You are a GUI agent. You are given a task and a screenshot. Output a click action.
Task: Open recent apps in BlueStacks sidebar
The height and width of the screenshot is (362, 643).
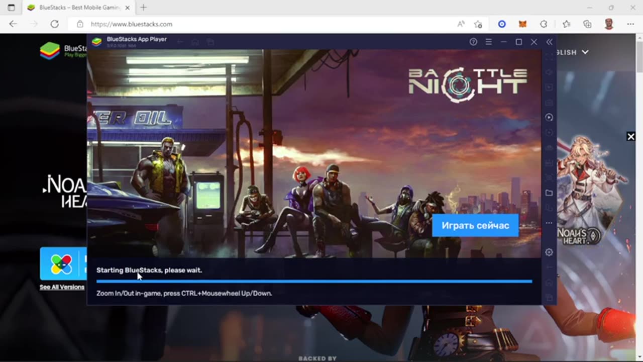(549, 298)
